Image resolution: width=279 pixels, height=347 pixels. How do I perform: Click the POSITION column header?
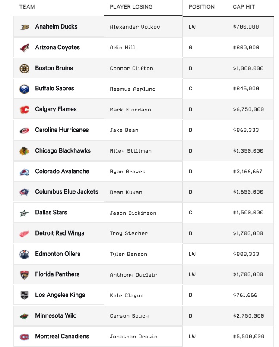(x=202, y=7)
